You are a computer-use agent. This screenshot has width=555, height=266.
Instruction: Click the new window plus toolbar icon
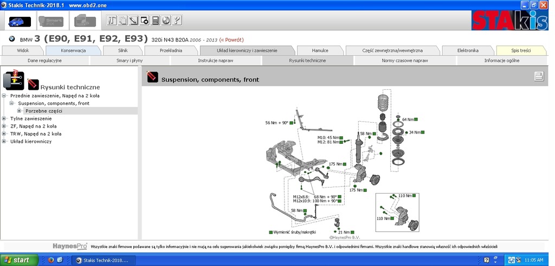click(144, 21)
